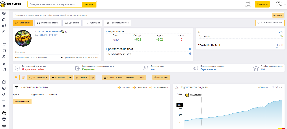Click the Категории field
Viewport: 287px width, 129px height.
57,52
